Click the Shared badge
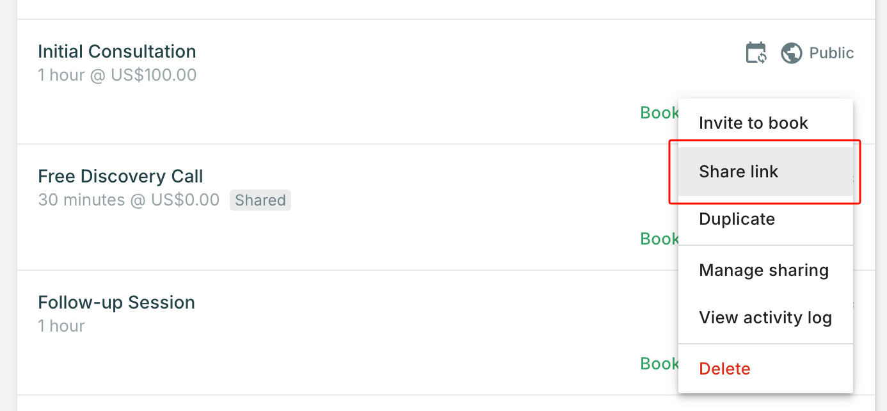Image resolution: width=887 pixels, height=411 pixels. (260, 200)
